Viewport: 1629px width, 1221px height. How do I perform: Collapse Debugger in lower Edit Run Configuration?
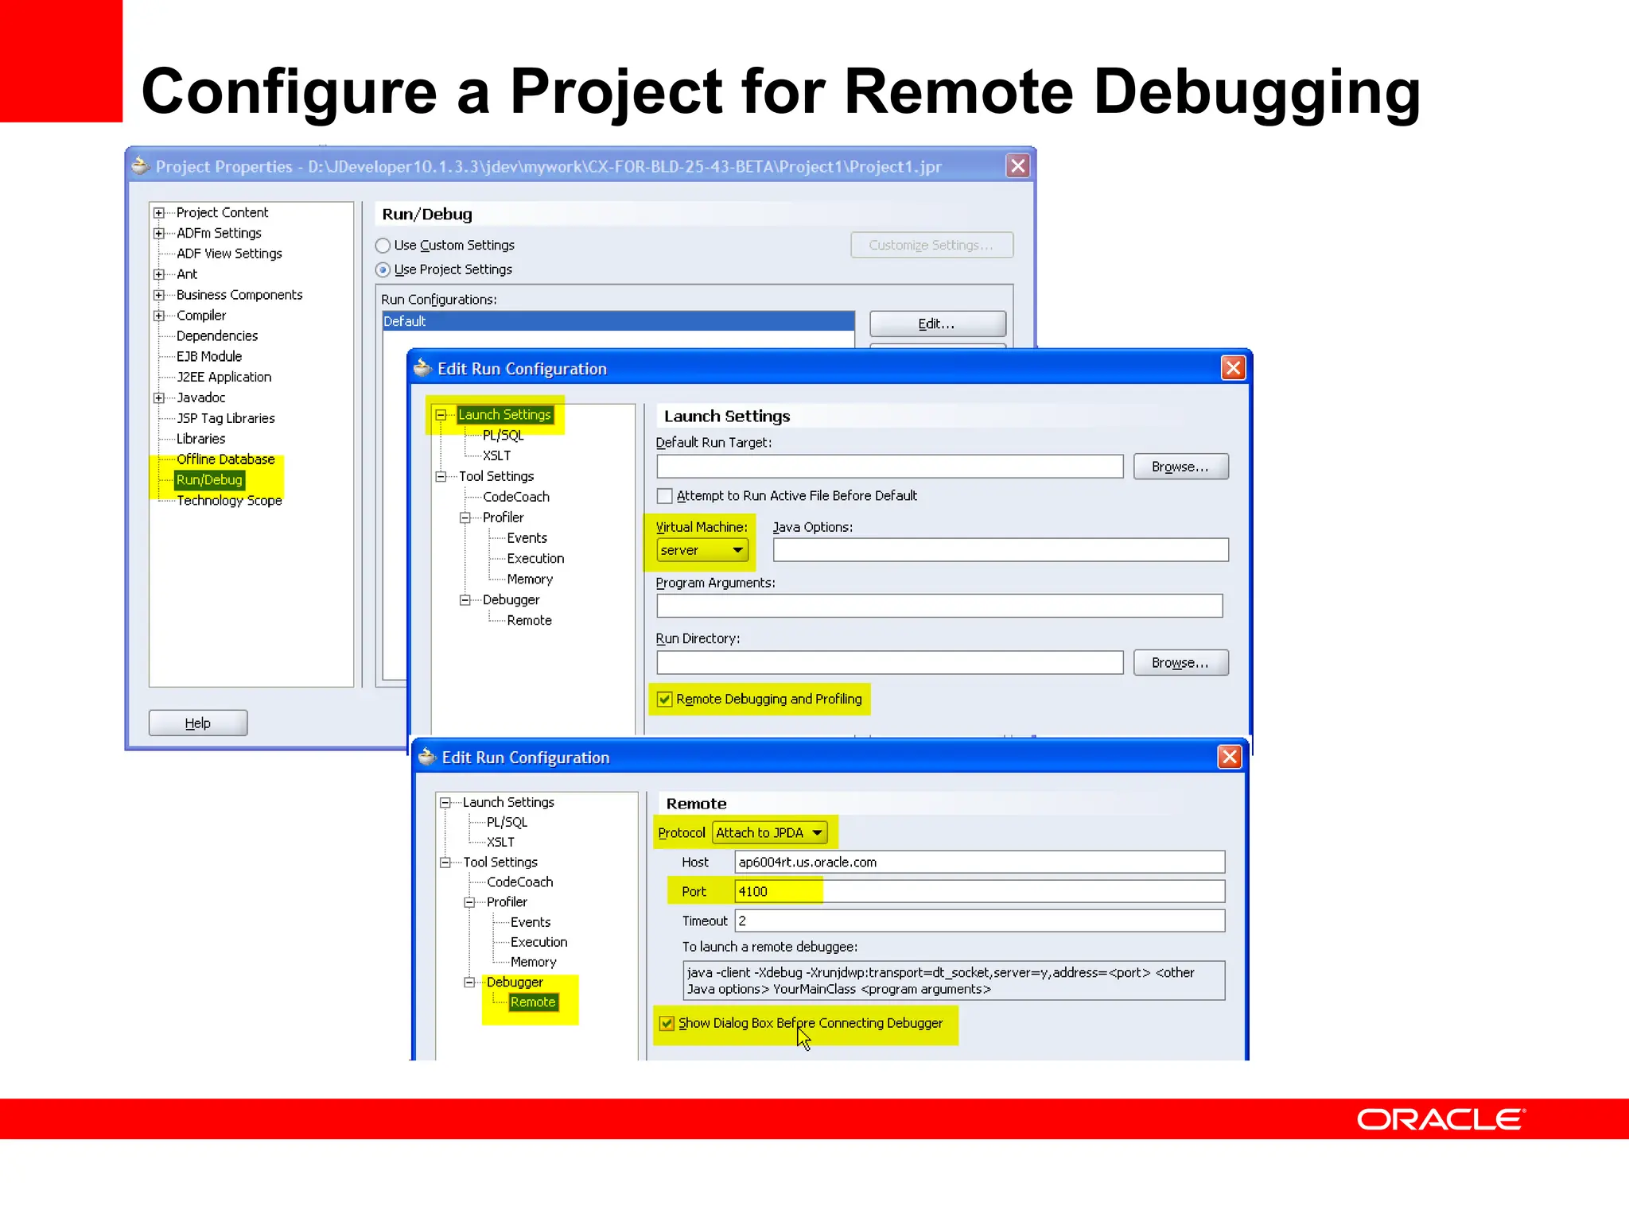coord(469,983)
